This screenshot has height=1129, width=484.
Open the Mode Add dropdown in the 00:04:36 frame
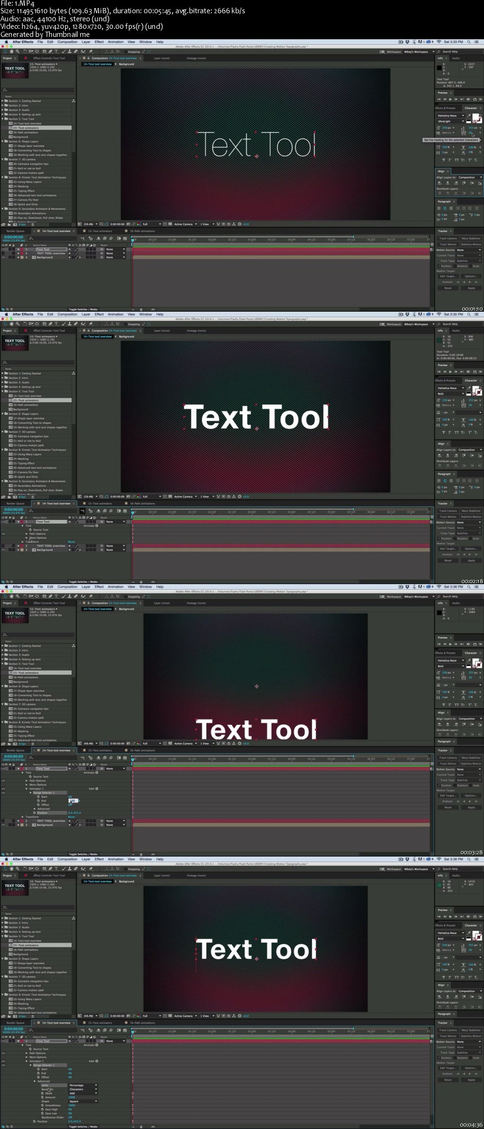pos(83,1093)
